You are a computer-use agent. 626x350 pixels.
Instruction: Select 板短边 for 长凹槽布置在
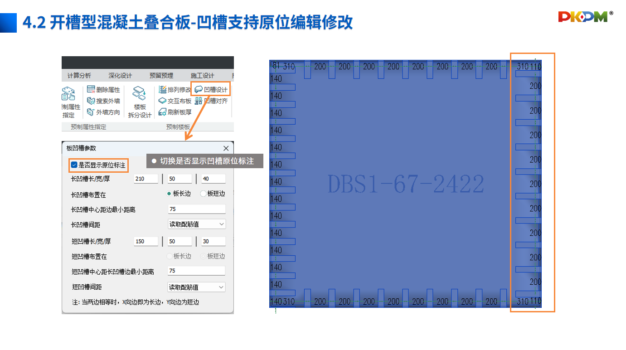pos(213,194)
